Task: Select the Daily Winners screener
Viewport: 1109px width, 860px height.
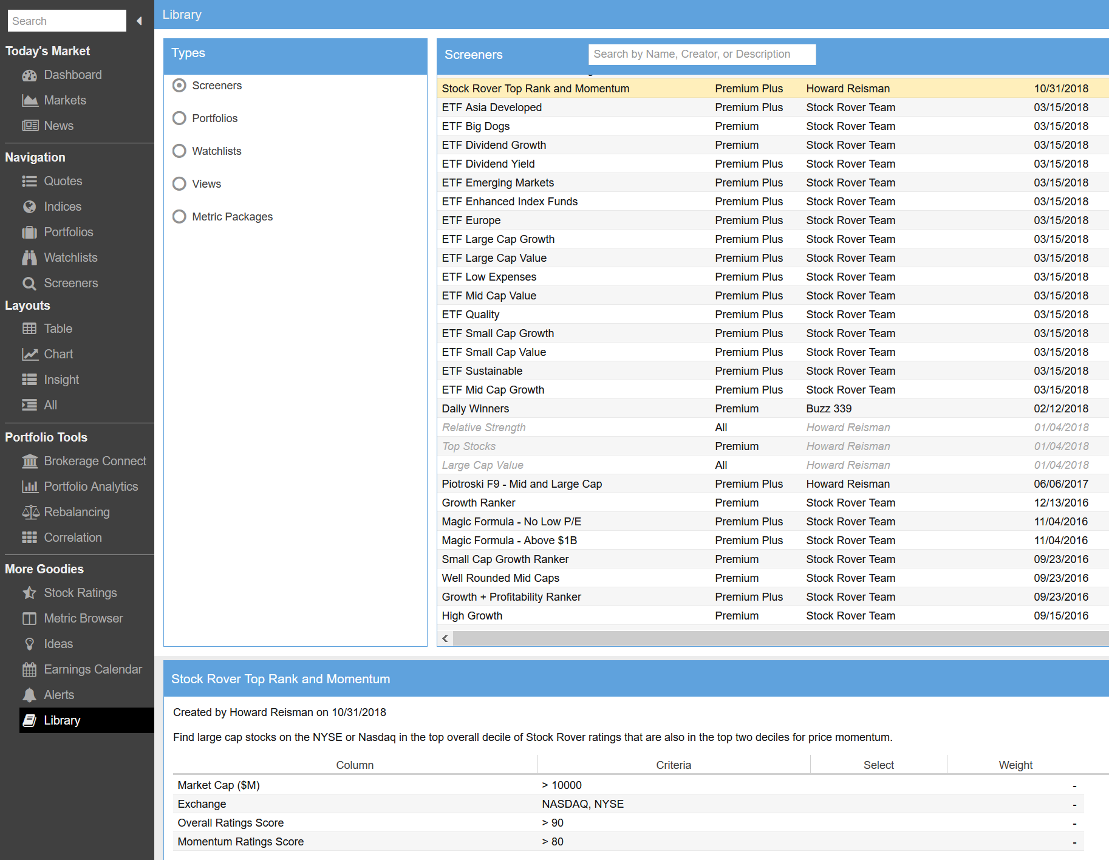Action: [x=773, y=409]
